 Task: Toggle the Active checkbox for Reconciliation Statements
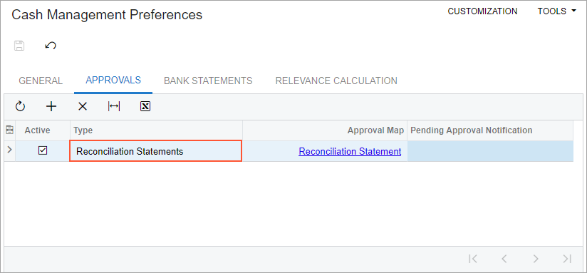click(43, 151)
